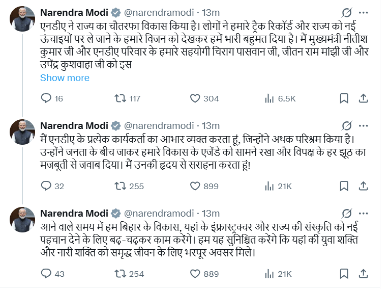Bookmark the first tweet

click(x=344, y=98)
